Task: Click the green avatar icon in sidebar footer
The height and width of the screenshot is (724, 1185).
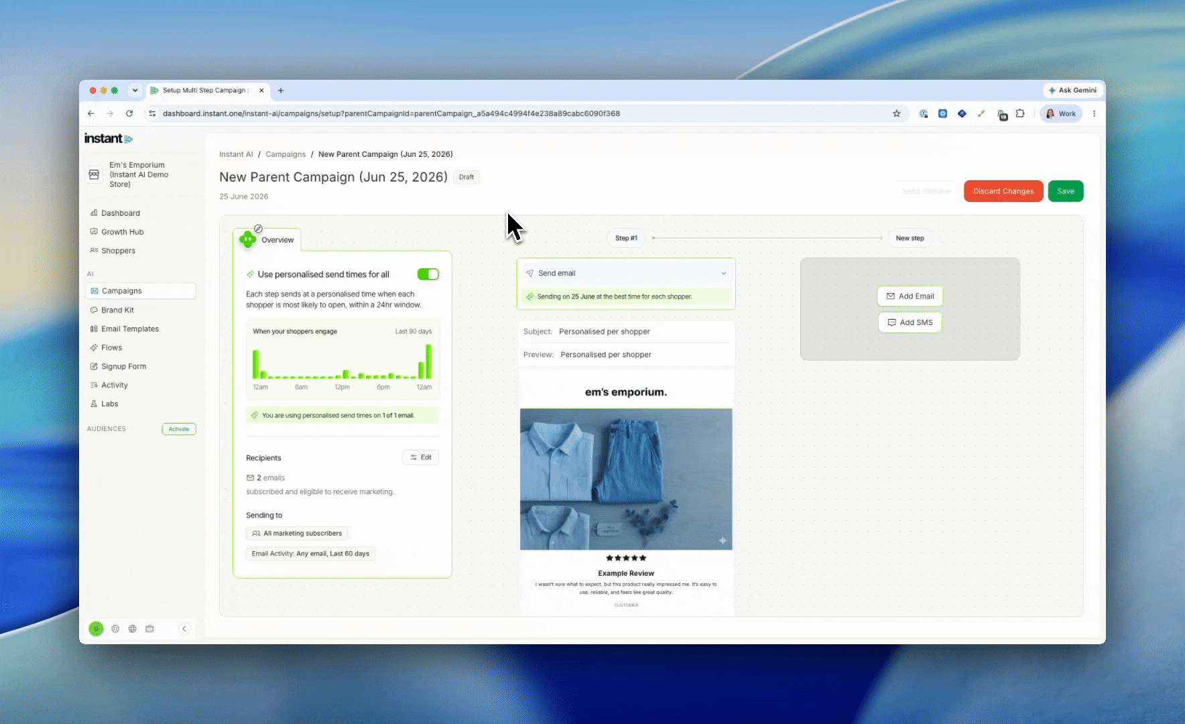Action: (97, 629)
